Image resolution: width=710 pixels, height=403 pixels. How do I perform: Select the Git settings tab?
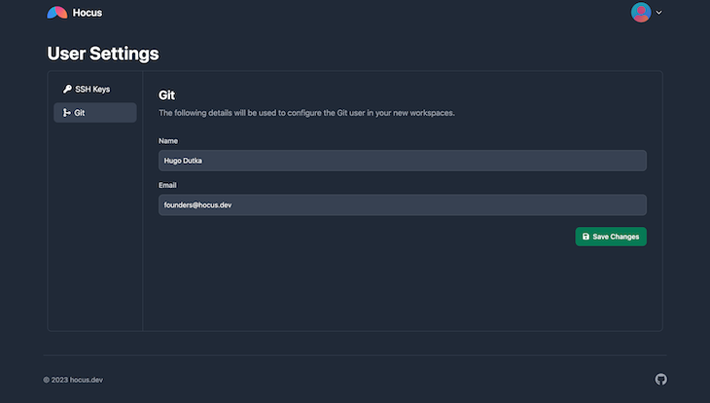(x=95, y=112)
